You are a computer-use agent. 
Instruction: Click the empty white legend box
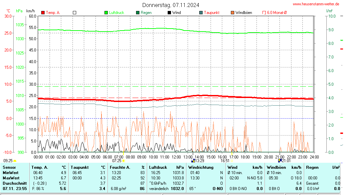75,13
